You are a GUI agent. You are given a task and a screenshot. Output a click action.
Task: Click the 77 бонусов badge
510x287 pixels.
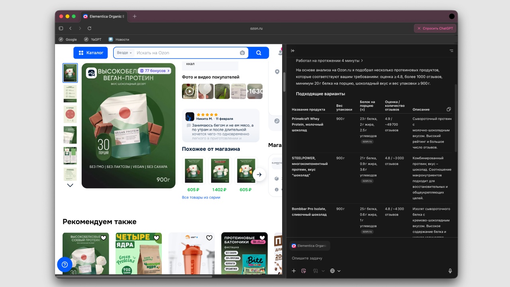click(155, 71)
